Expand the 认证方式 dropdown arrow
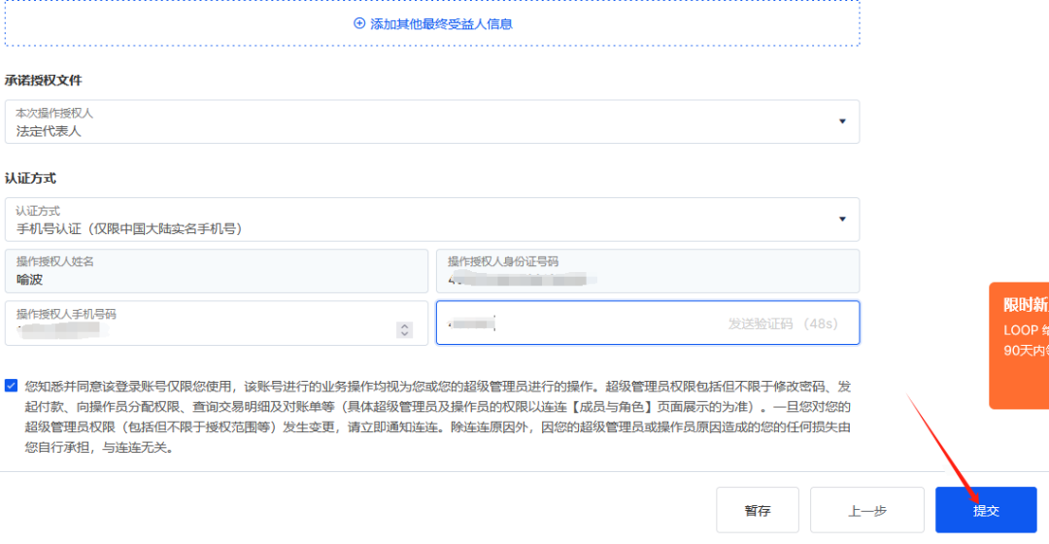1049x544 pixels. pos(842,220)
